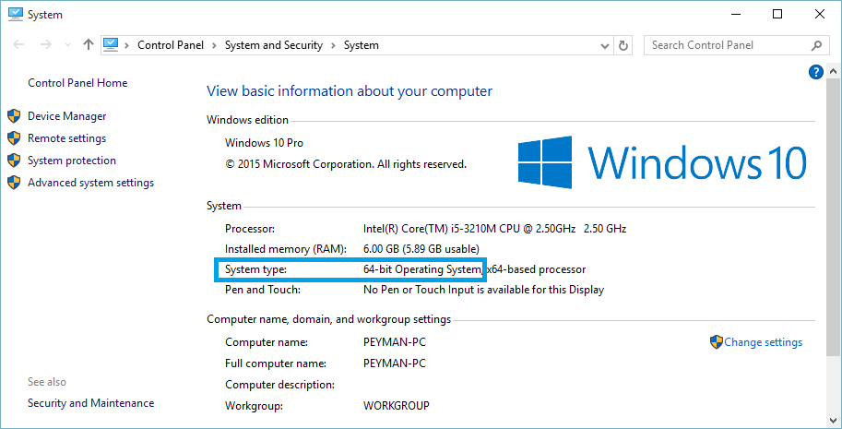The height and width of the screenshot is (429, 842).
Task: Open Control Panel Home
Action: (77, 83)
